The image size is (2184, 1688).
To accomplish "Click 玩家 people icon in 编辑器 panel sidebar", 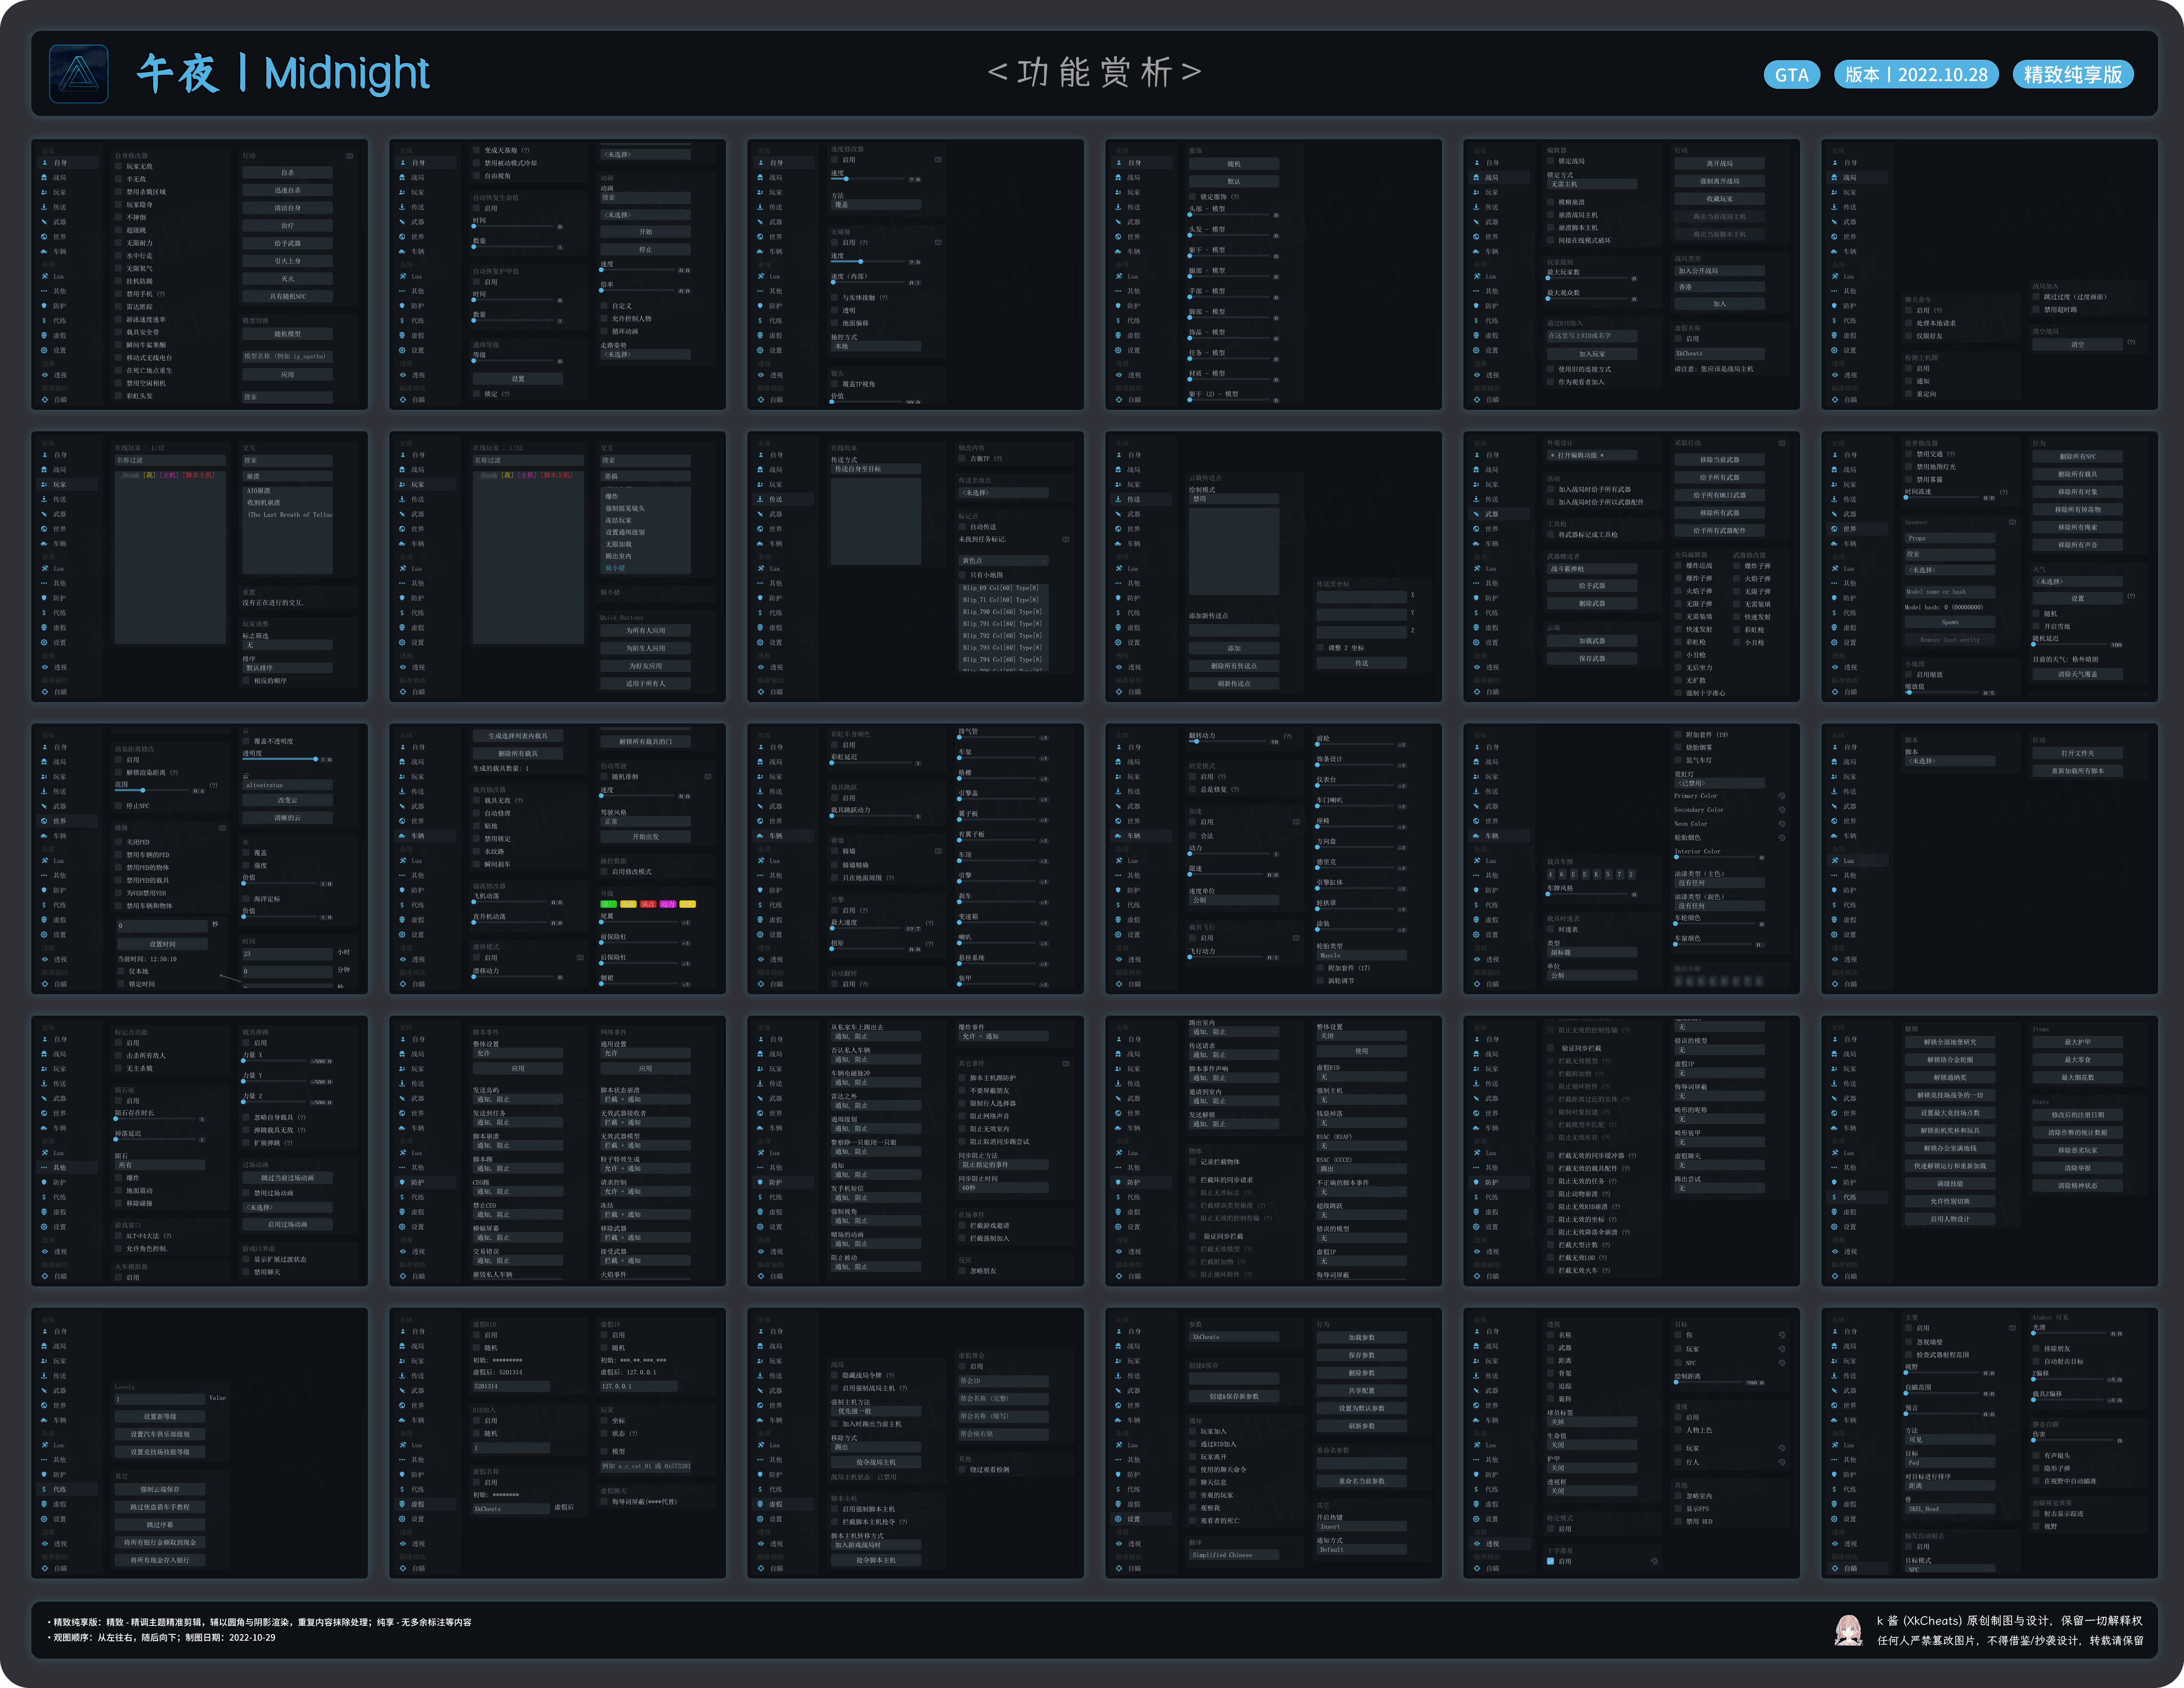I will coord(1477,192).
